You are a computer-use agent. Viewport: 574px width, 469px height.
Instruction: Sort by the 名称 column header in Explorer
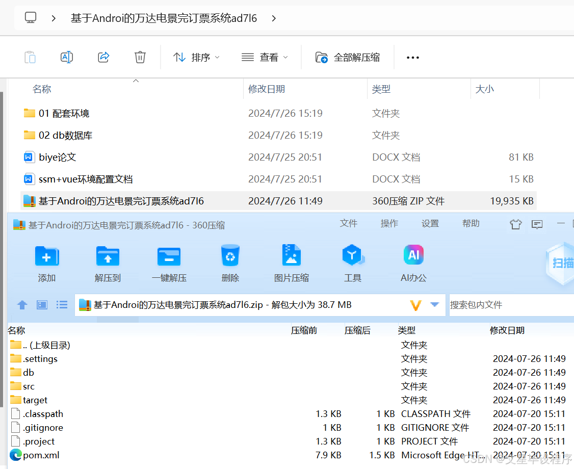pos(41,89)
